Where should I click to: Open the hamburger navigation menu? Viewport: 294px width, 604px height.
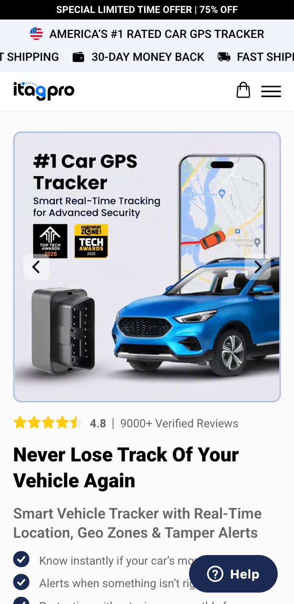coord(271,91)
